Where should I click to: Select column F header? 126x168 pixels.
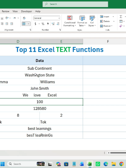tap(108, 41)
